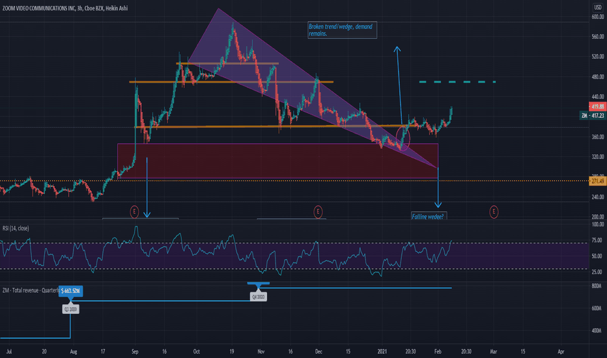Viewport: 607px width, 358px height.
Task: Click the 600.00 price axis label
Action: [597, 17]
